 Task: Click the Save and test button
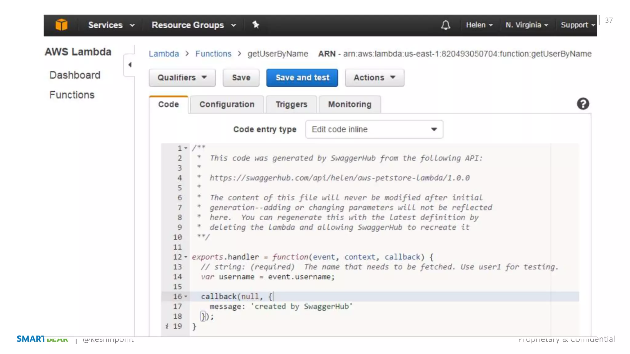(x=302, y=78)
